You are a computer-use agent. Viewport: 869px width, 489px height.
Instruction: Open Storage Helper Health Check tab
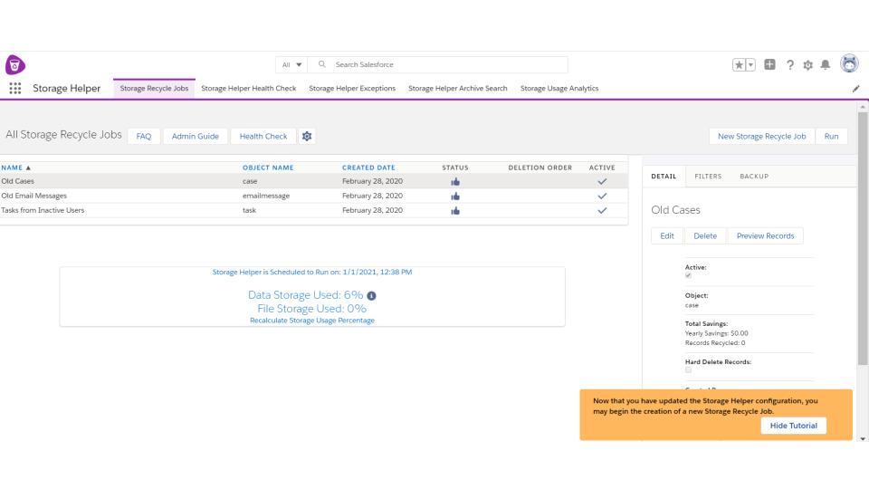click(x=248, y=88)
